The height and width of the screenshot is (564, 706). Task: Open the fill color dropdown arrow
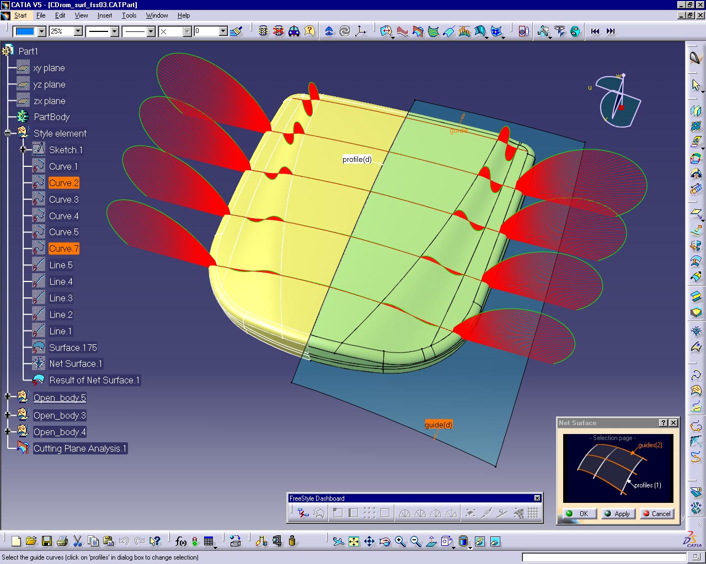(41, 32)
